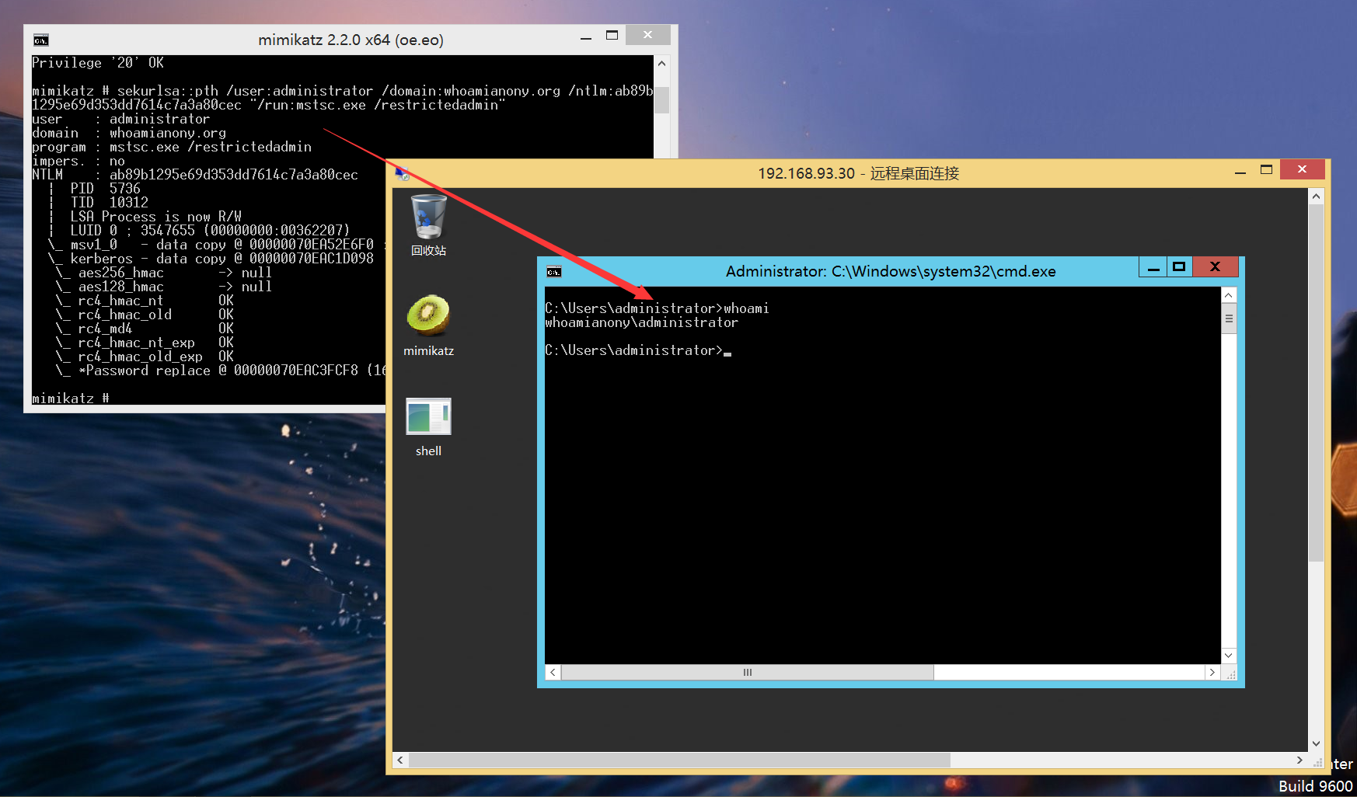Minimize the Administrator cmd.exe window

(x=1154, y=267)
